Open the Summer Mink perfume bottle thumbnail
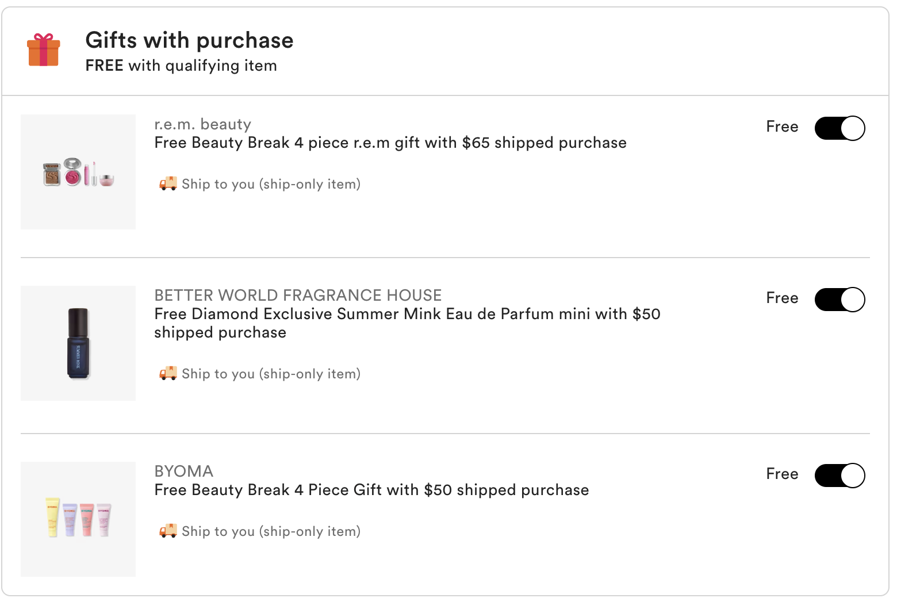This screenshot has height=598, width=897. click(x=78, y=343)
